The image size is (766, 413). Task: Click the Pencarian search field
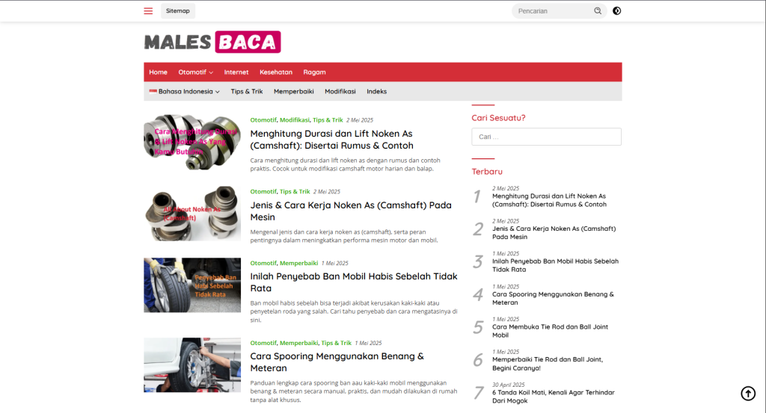coord(552,11)
